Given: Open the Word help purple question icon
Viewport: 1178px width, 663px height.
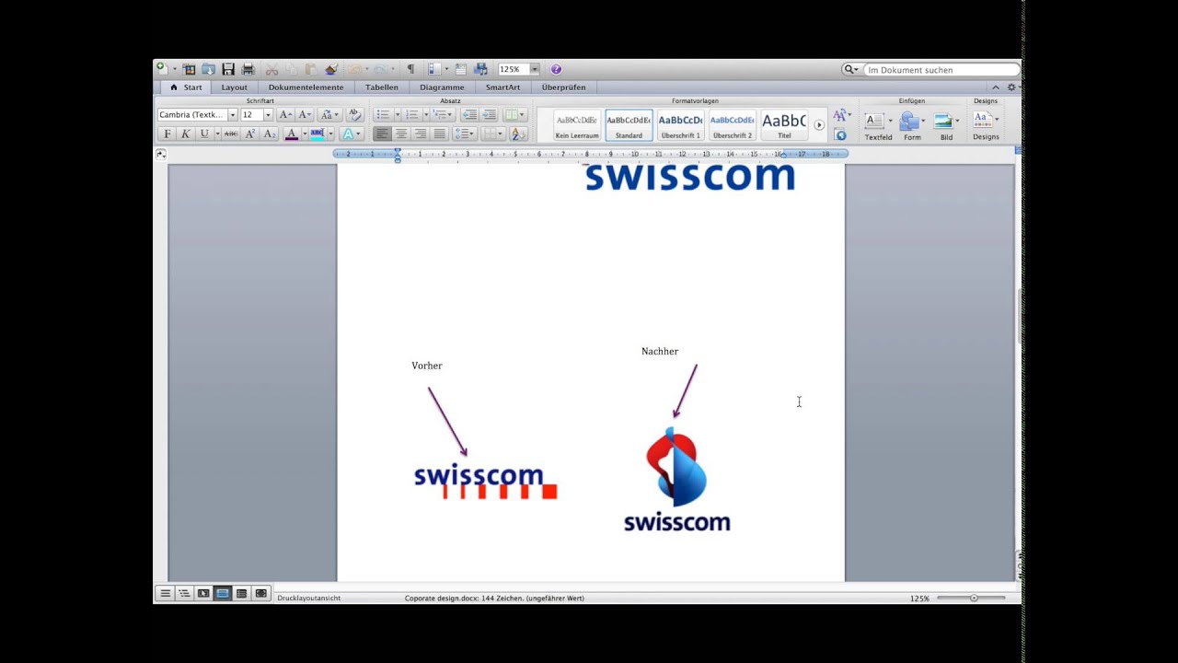Looking at the screenshot, I should point(556,69).
